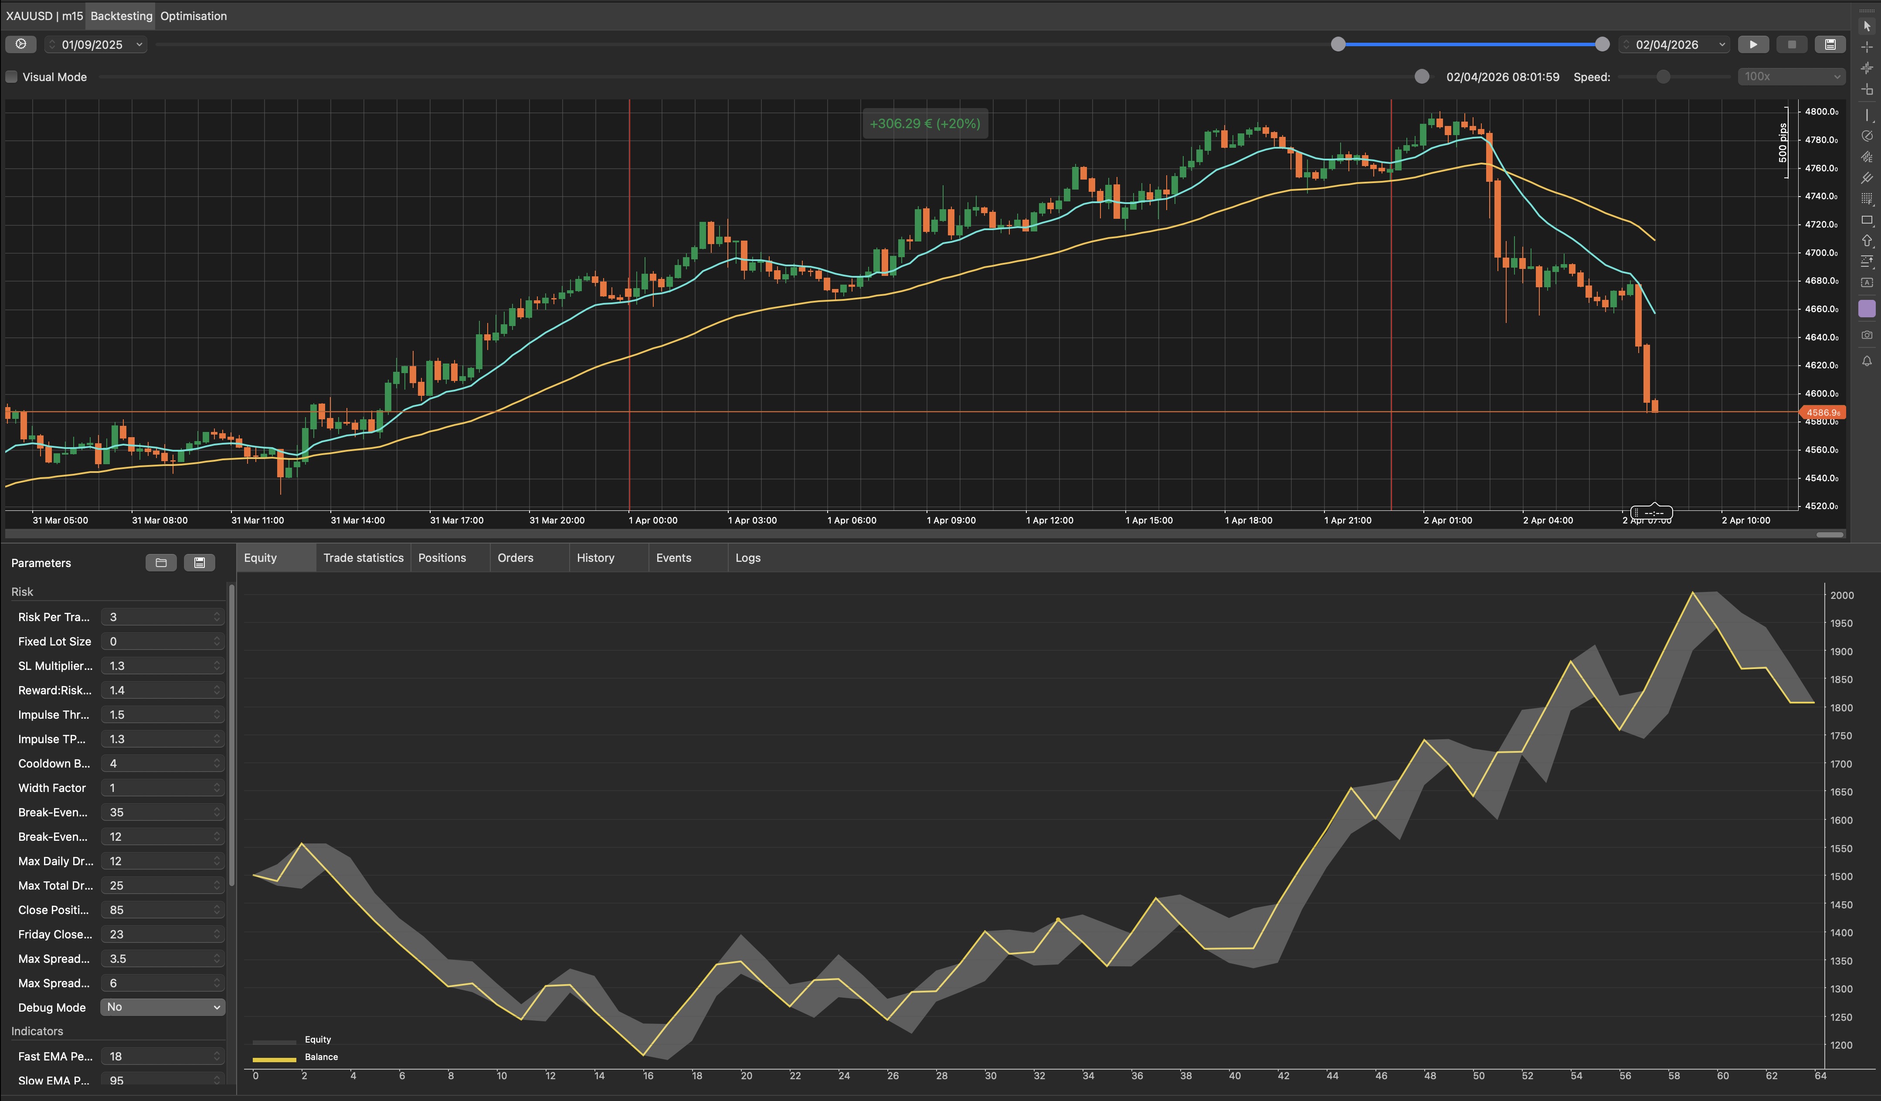Switch to the Trade statistics tab

click(x=363, y=557)
